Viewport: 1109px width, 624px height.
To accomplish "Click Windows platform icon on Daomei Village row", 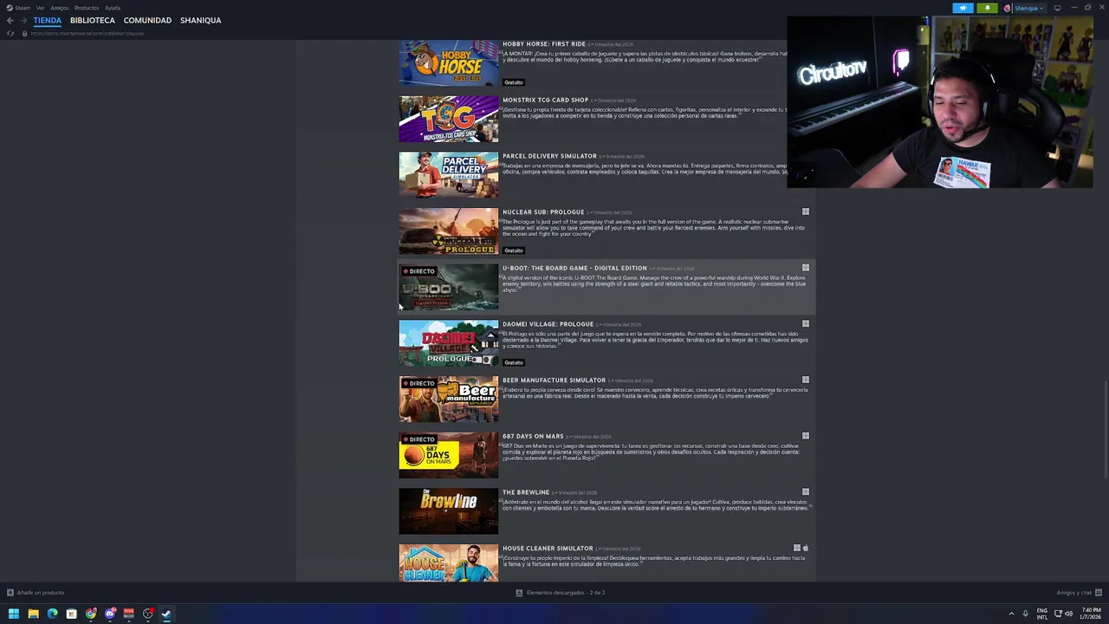I will click(x=805, y=324).
